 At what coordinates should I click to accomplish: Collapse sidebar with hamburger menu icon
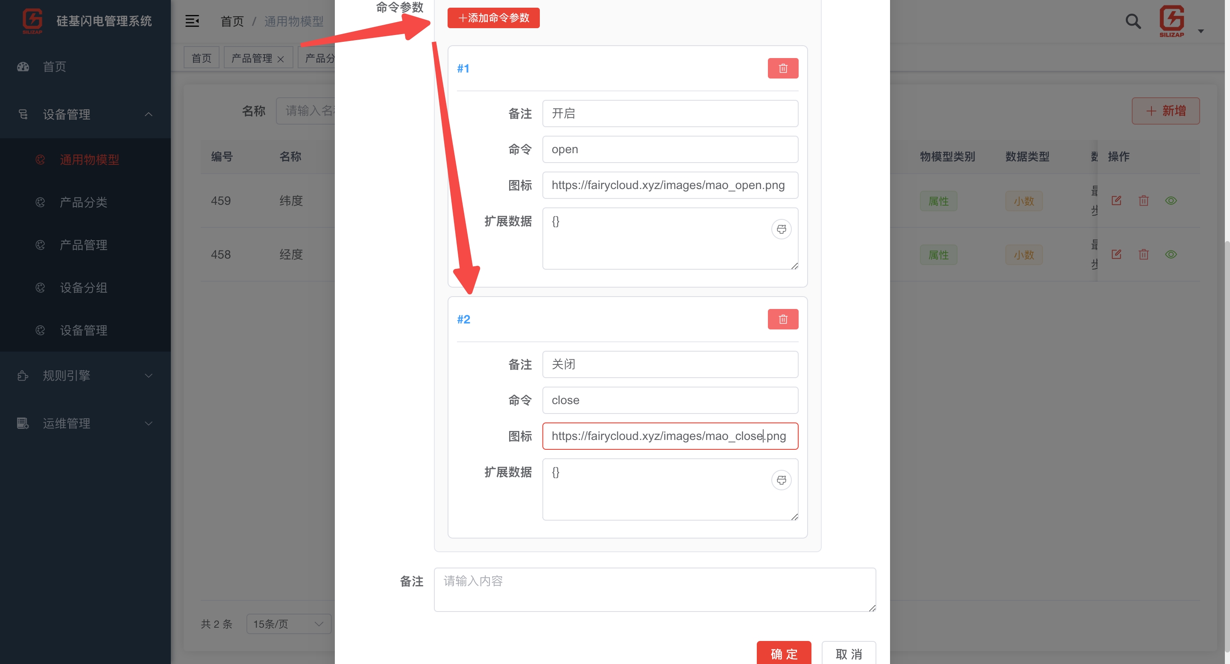pyautogui.click(x=192, y=21)
